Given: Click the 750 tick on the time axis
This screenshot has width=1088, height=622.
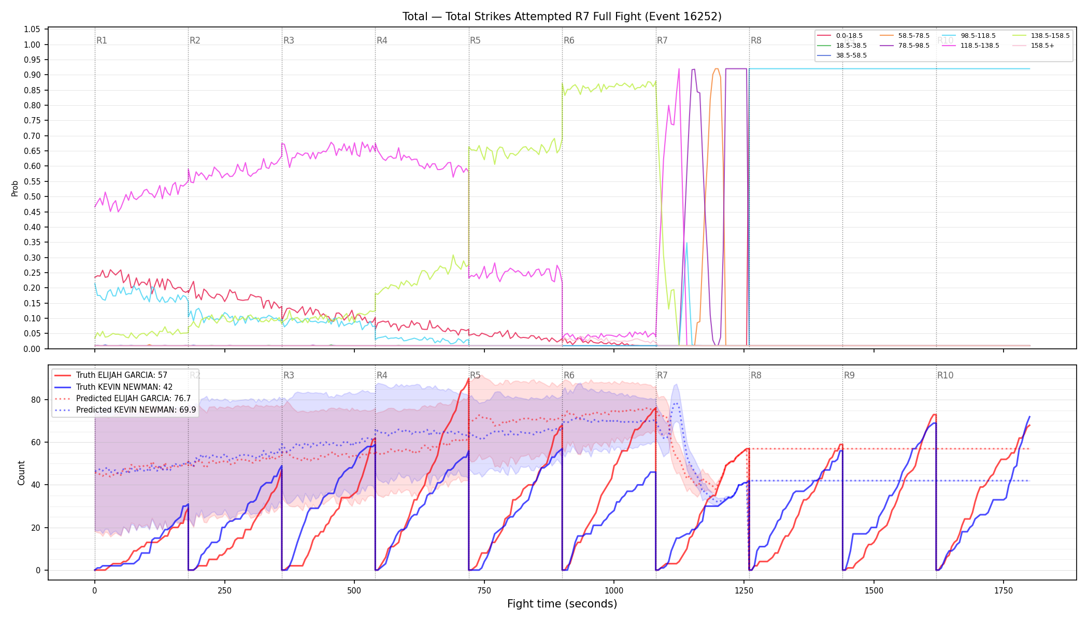Looking at the screenshot, I should point(484,590).
